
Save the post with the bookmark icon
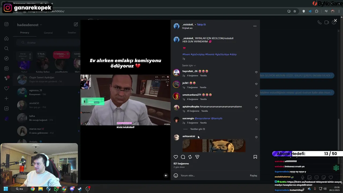[255, 157]
